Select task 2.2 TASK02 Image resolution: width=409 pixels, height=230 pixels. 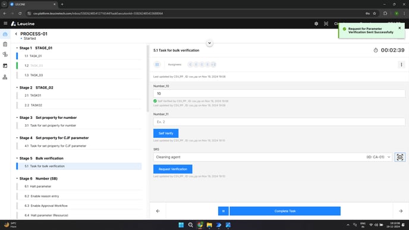[79, 105]
